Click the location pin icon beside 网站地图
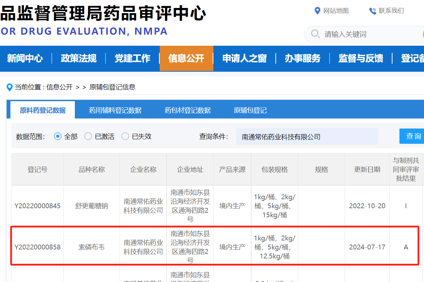424x282 pixels. (317, 11)
